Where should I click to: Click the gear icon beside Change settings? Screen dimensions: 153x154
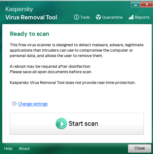click(14, 104)
